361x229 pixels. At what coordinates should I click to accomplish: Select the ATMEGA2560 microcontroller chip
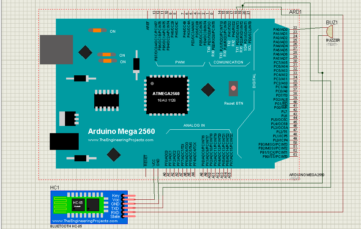click(x=166, y=94)
